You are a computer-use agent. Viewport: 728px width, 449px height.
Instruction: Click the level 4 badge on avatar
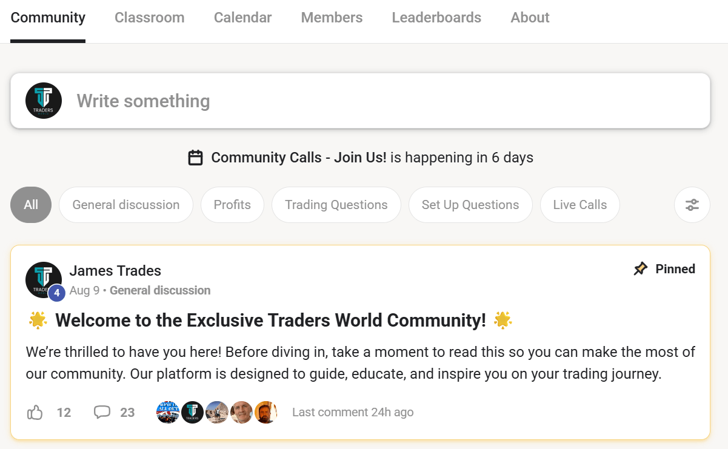56,293
